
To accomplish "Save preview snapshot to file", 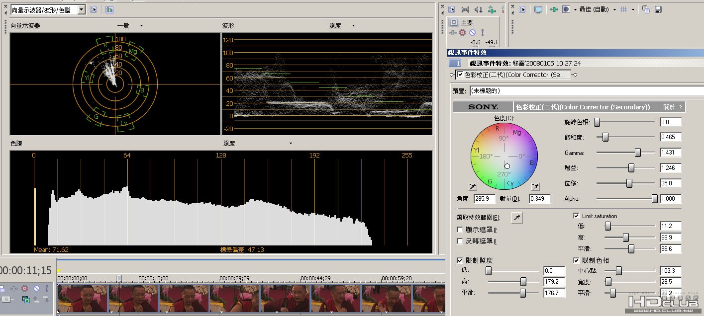I will click(x=658, y=9).
